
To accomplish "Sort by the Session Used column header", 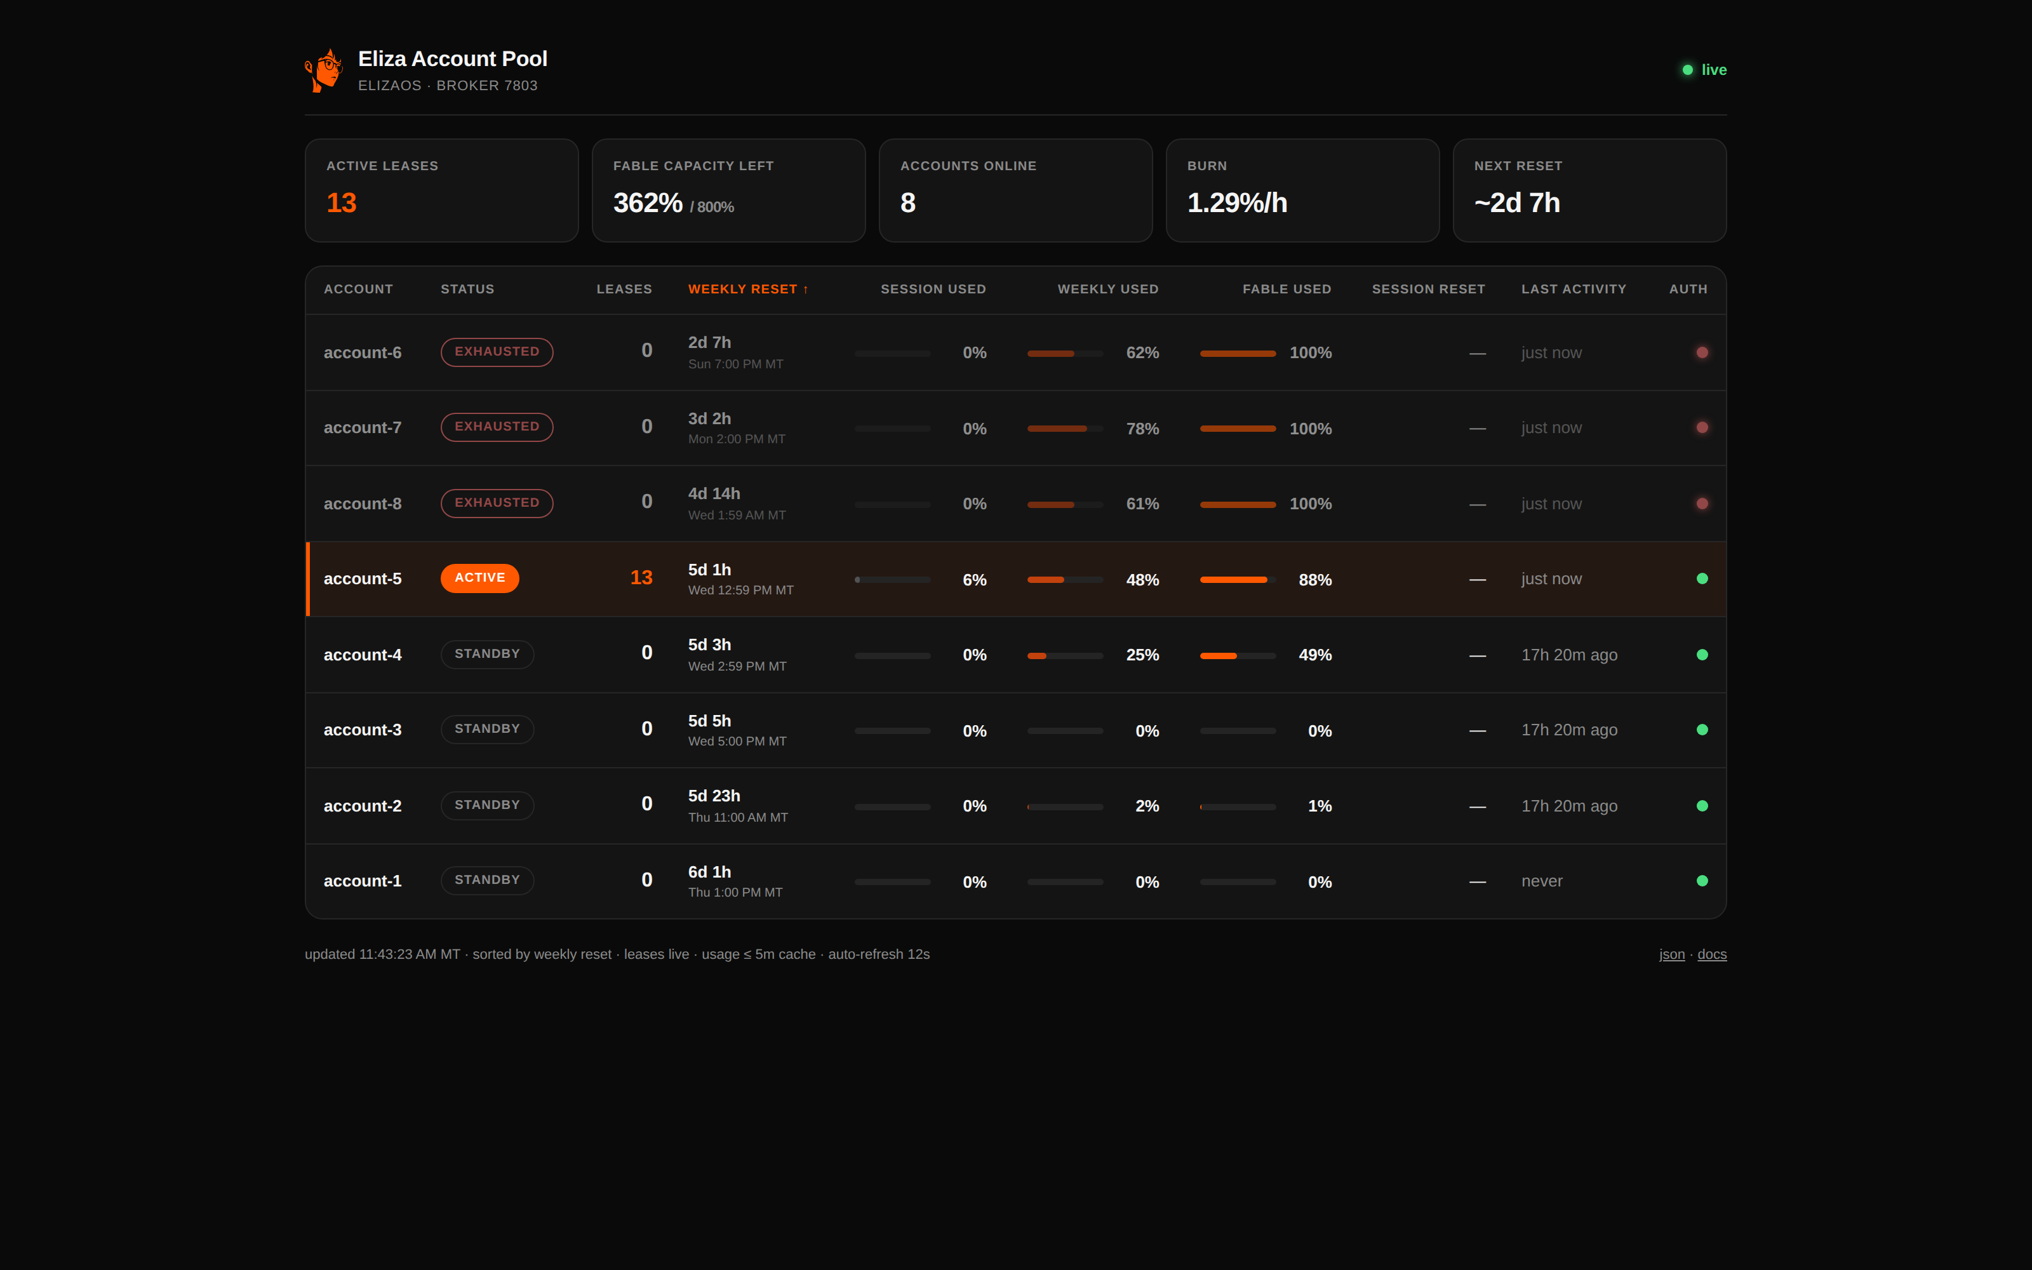I will 933,289.
